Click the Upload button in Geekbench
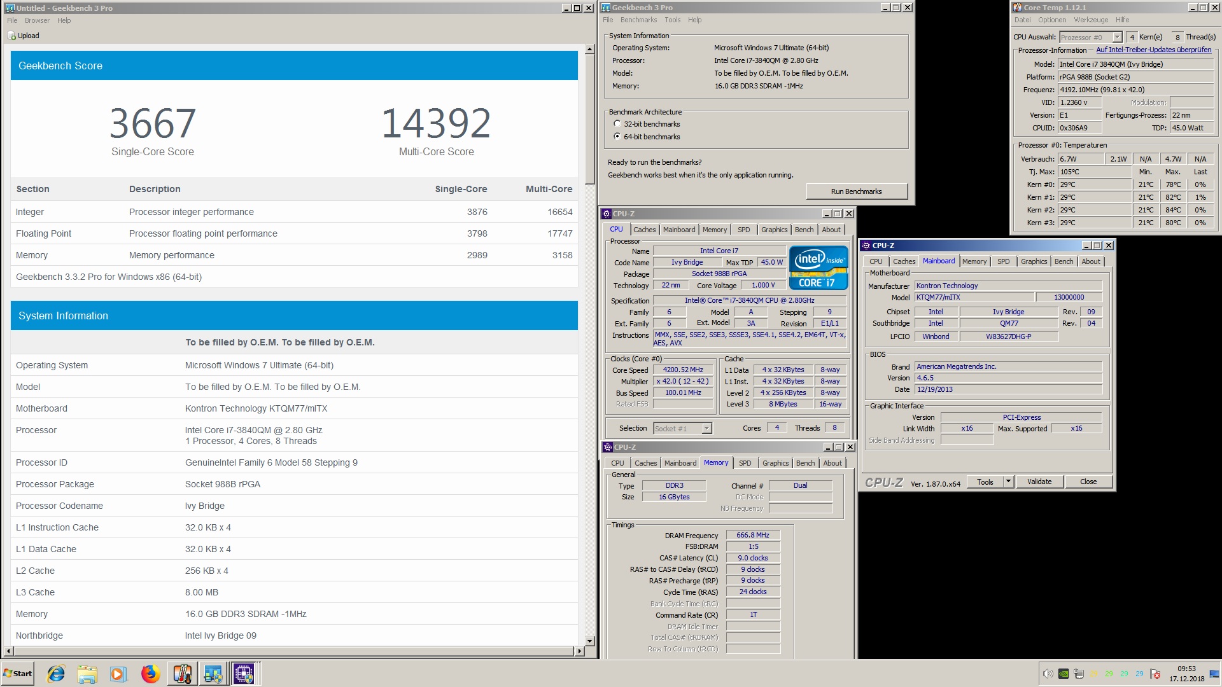1222x687 pixels. [24, 36]
